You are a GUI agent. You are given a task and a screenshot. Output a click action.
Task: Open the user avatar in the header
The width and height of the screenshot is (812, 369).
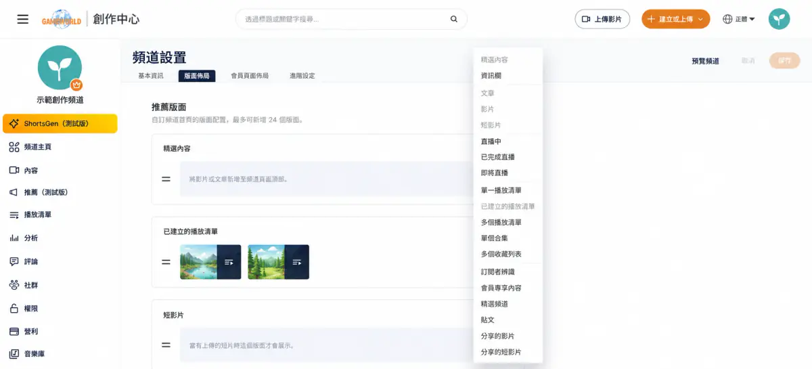click(779, 19)
